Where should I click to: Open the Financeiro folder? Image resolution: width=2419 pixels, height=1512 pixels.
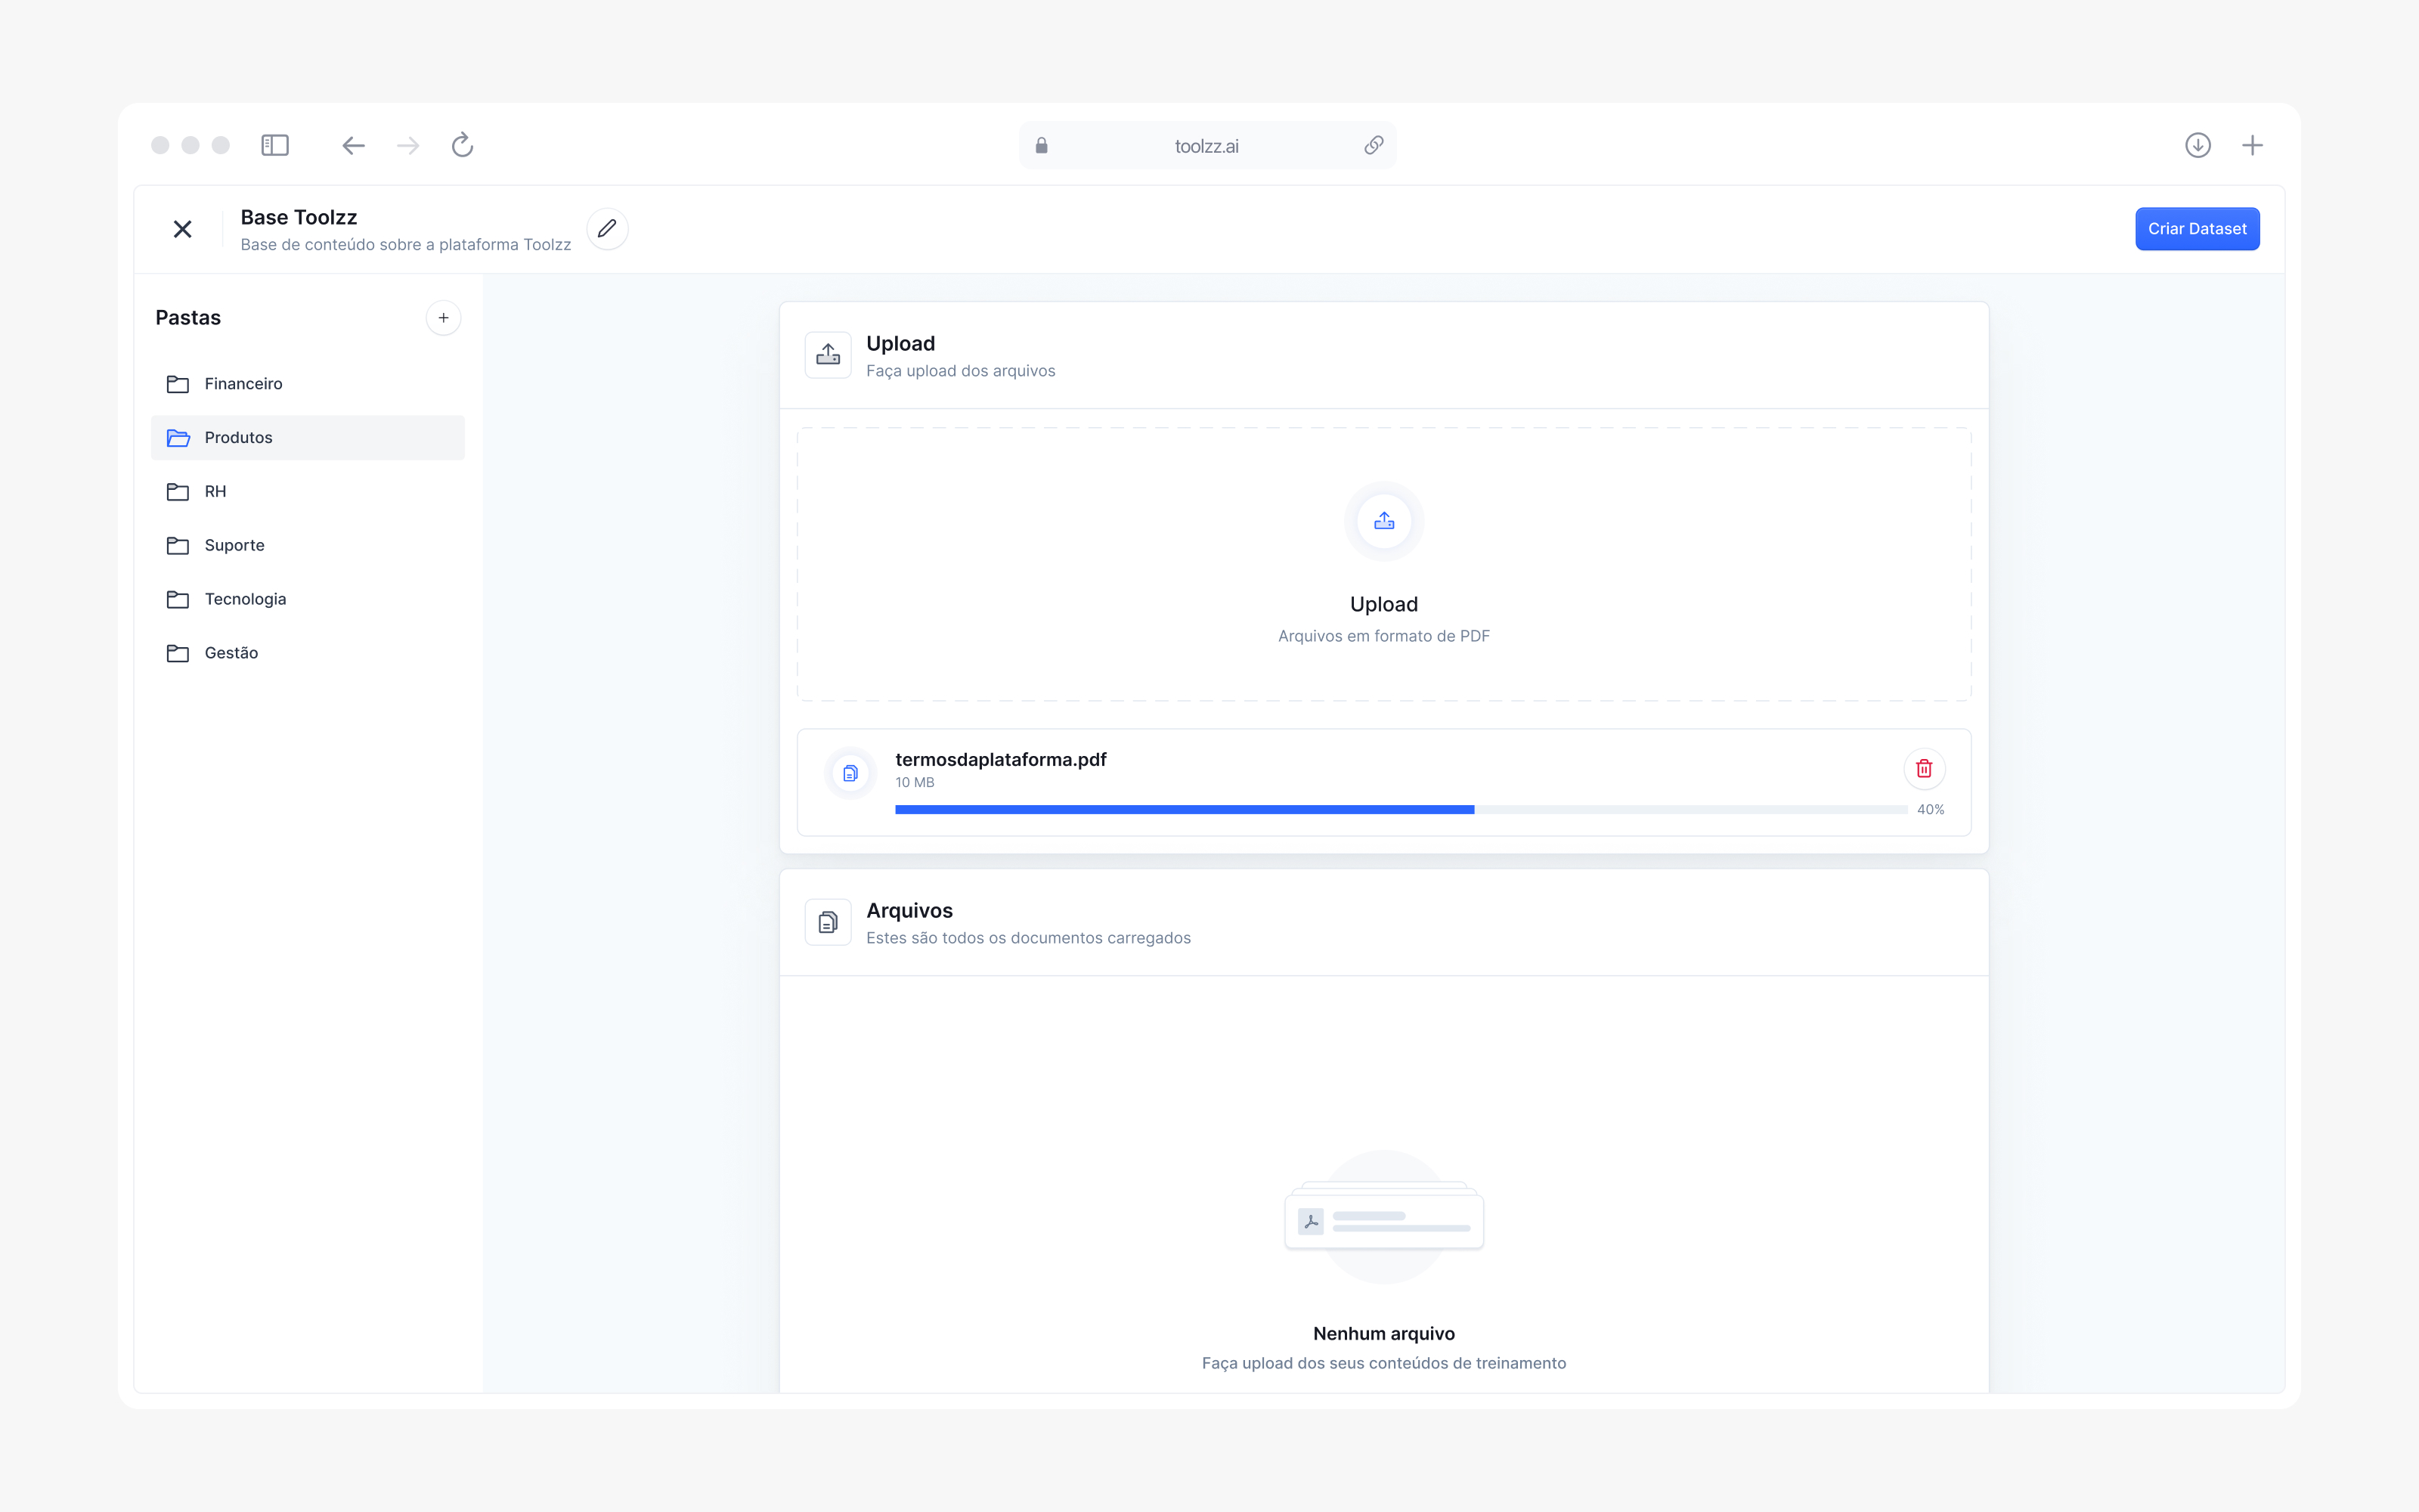(243, 384)
